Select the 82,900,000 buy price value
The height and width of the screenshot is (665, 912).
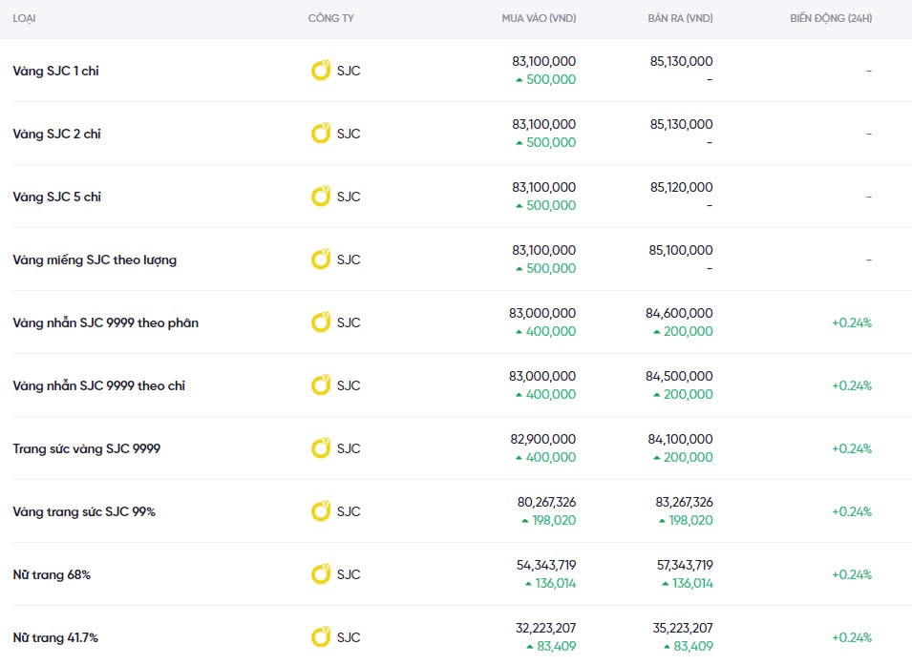point(543,439)
